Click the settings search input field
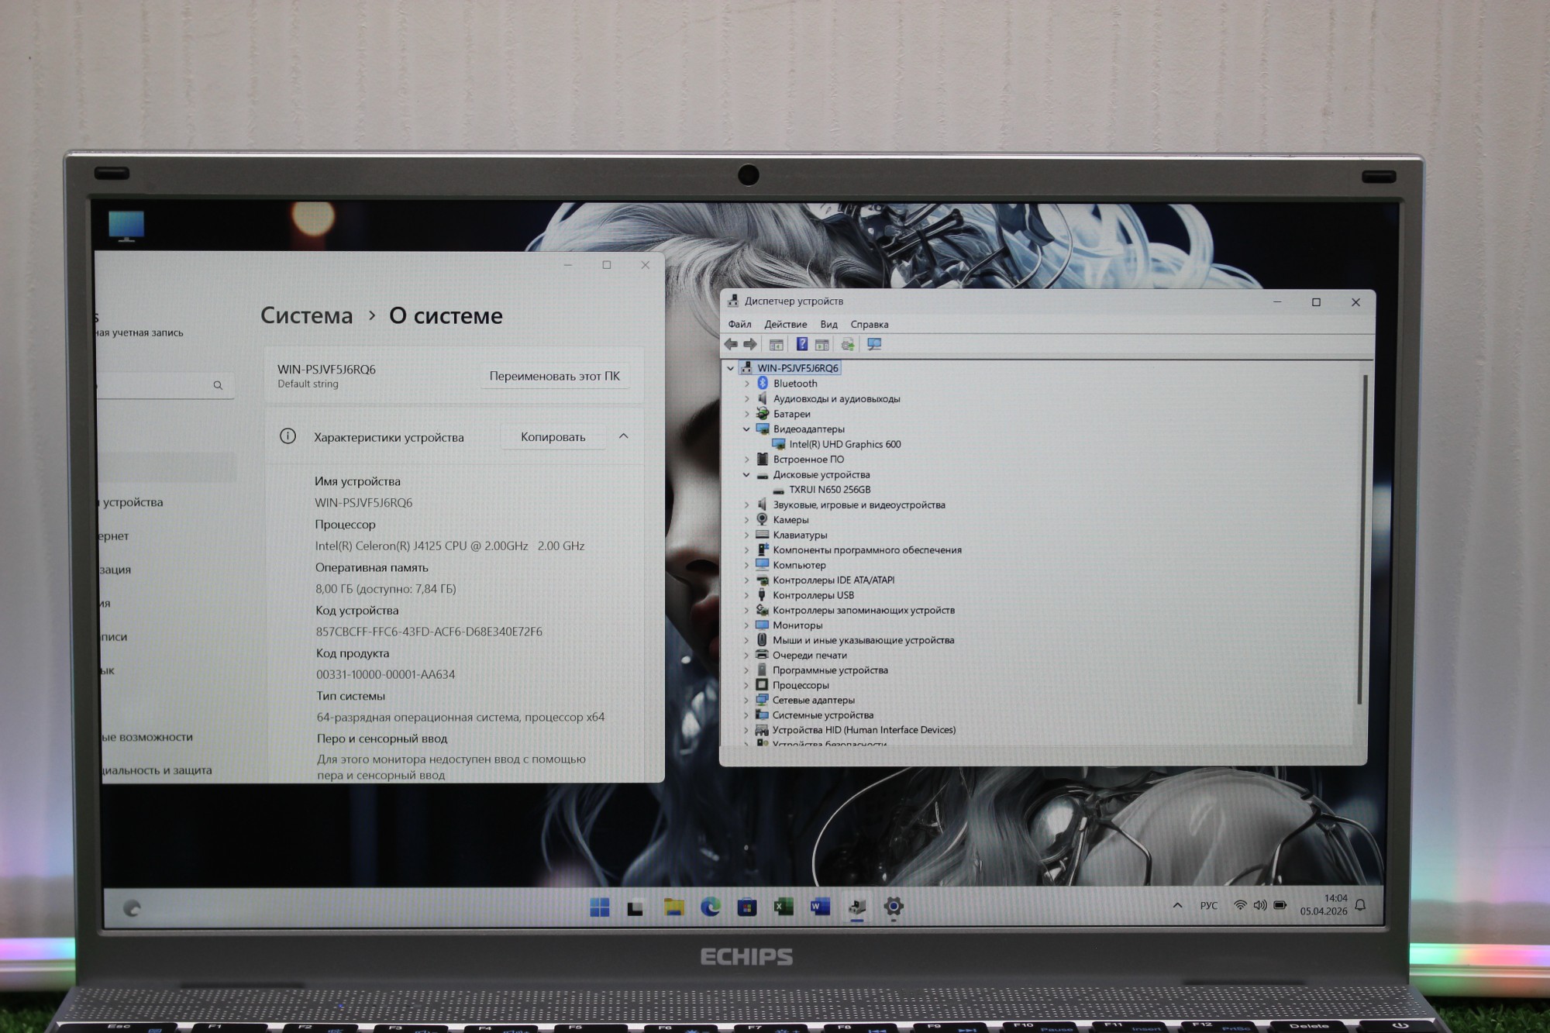The width and height of the screenshot is (1550, 1033). 155,385
